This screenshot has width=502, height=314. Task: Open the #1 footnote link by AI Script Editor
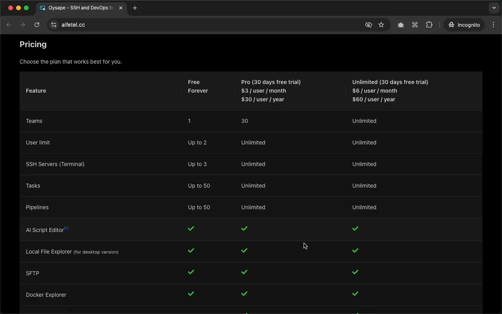tap(66, 228)
